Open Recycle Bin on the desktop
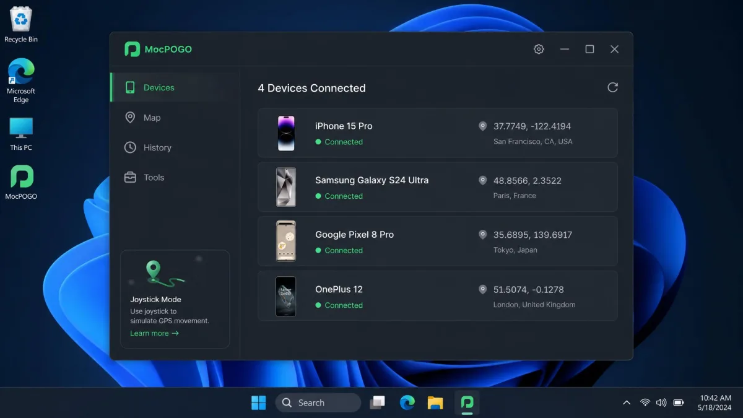Screen dimensions: 743x418 [x=21, y=25]
